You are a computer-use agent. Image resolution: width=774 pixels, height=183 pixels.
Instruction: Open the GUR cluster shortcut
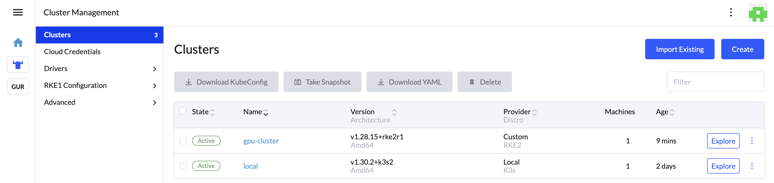[18, 87]
